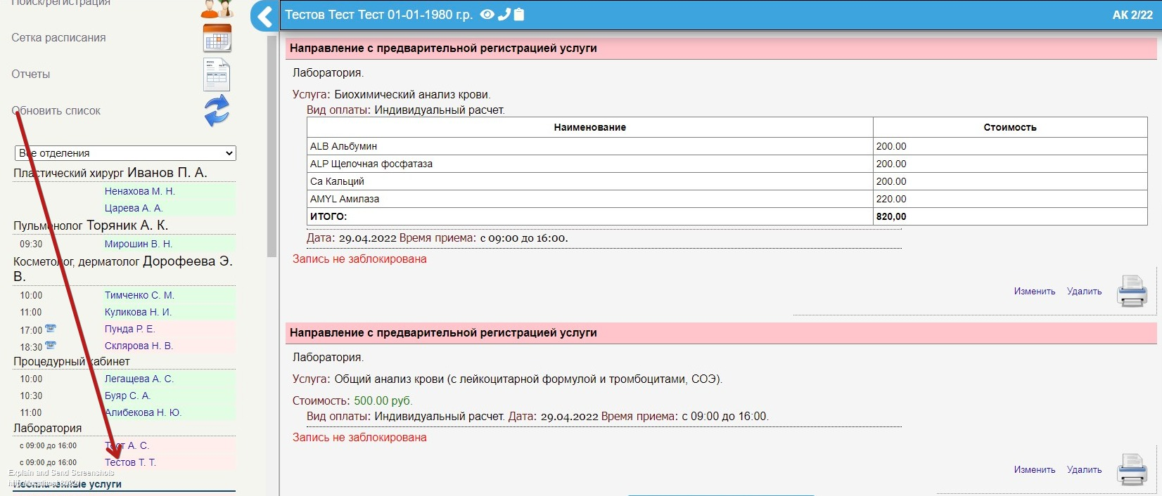Open the reports document icon
This screenshot has height=496, width=1162.
click(217, 74)
